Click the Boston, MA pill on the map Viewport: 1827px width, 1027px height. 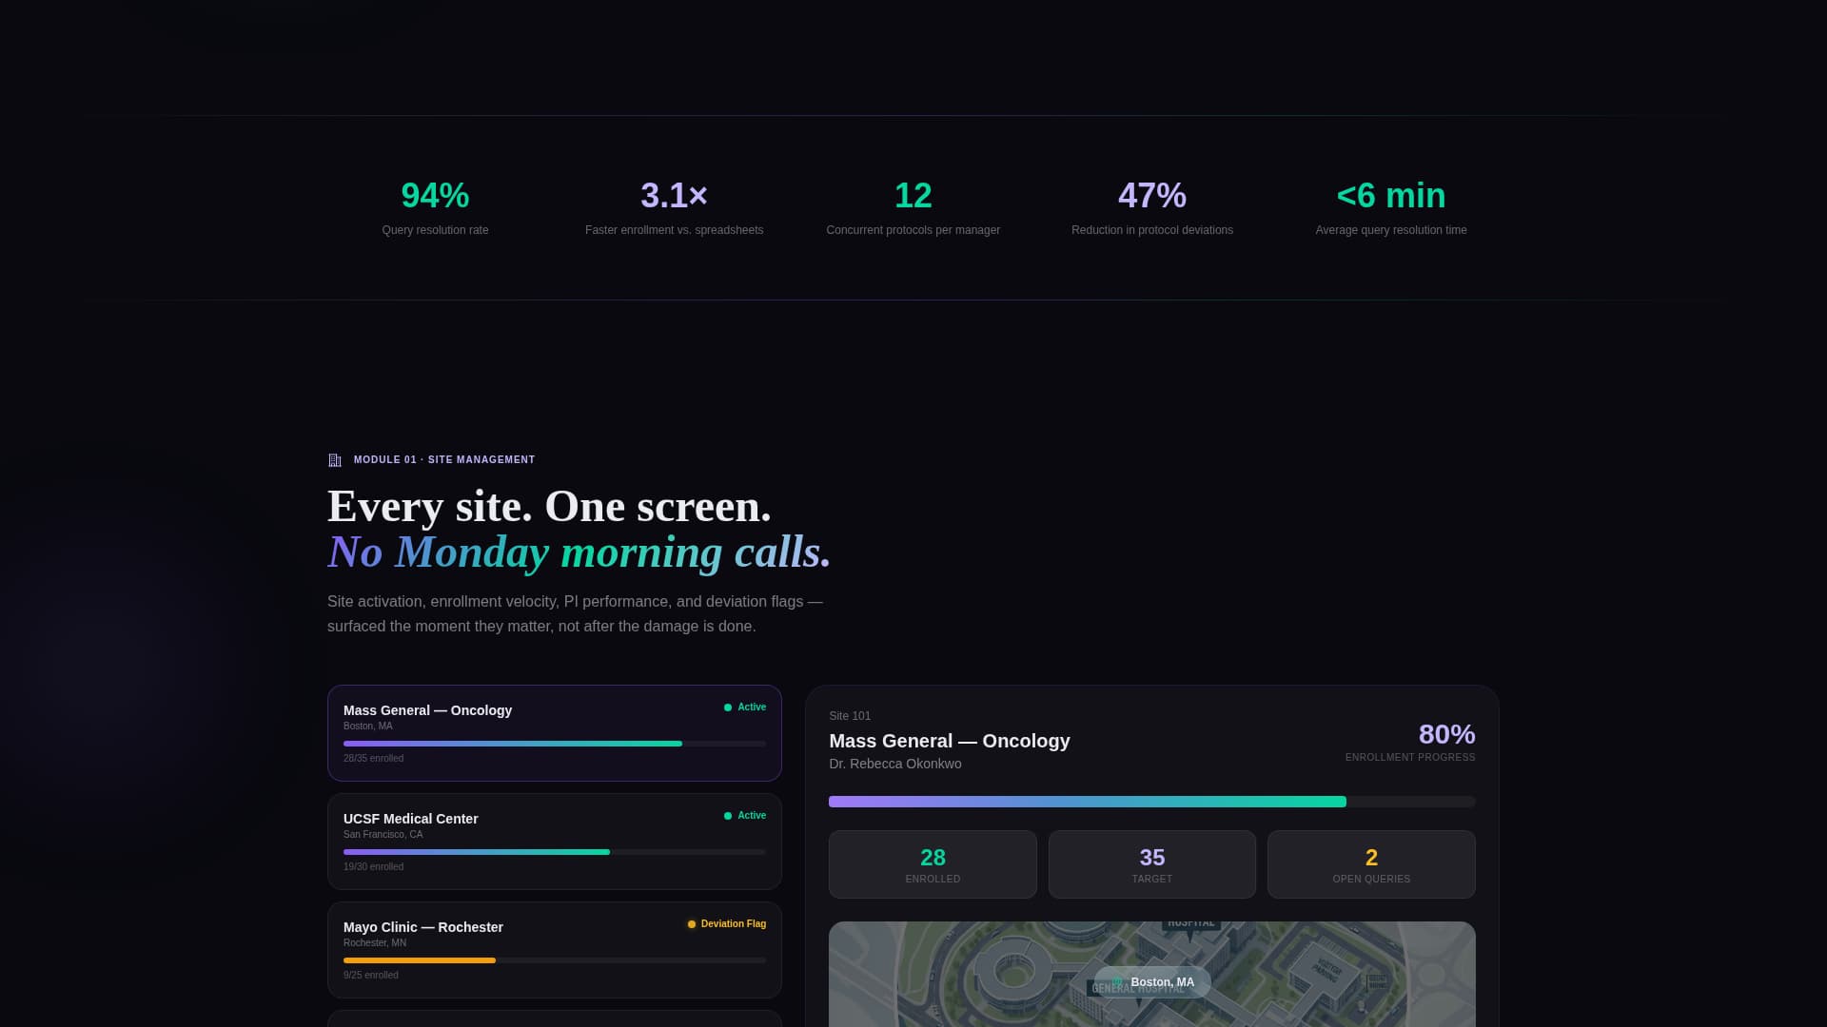click(x=1152, y=982)
